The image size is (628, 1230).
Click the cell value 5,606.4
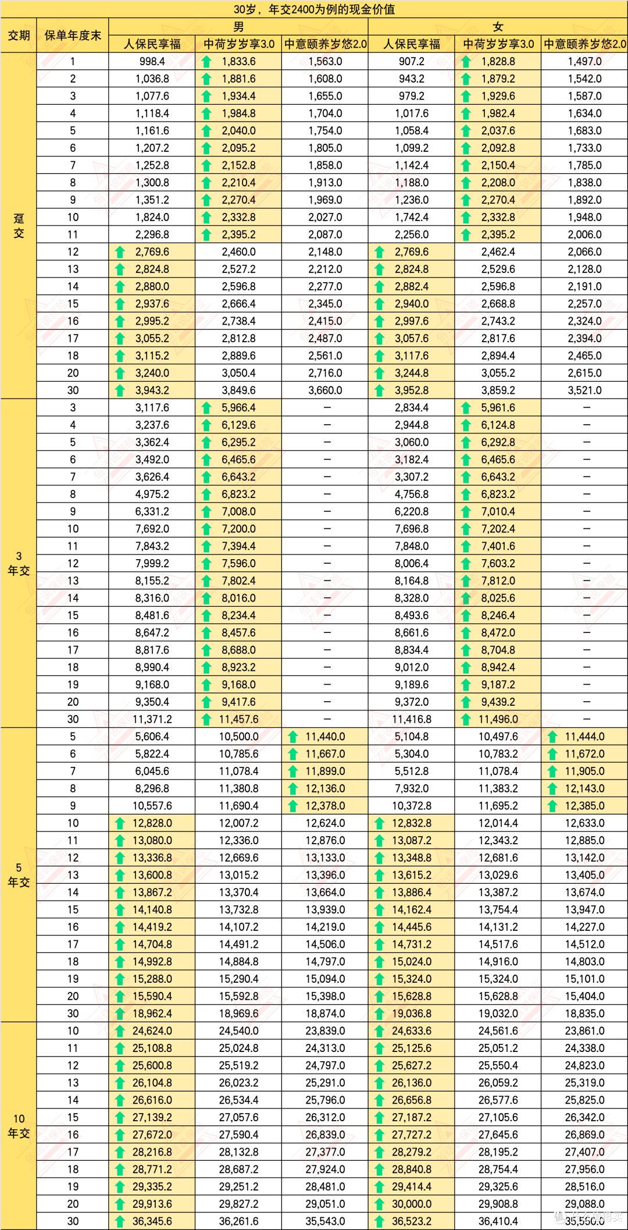(x=152, y=737)
